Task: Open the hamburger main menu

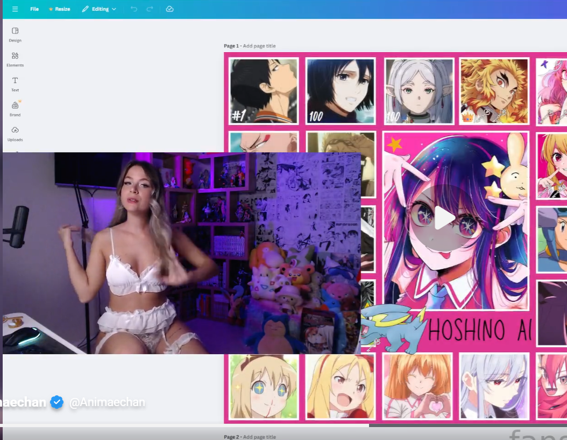Action: 15,9
